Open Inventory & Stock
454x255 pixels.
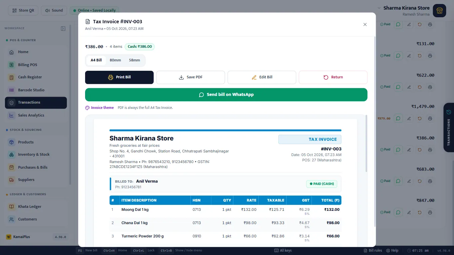(36, 155)
